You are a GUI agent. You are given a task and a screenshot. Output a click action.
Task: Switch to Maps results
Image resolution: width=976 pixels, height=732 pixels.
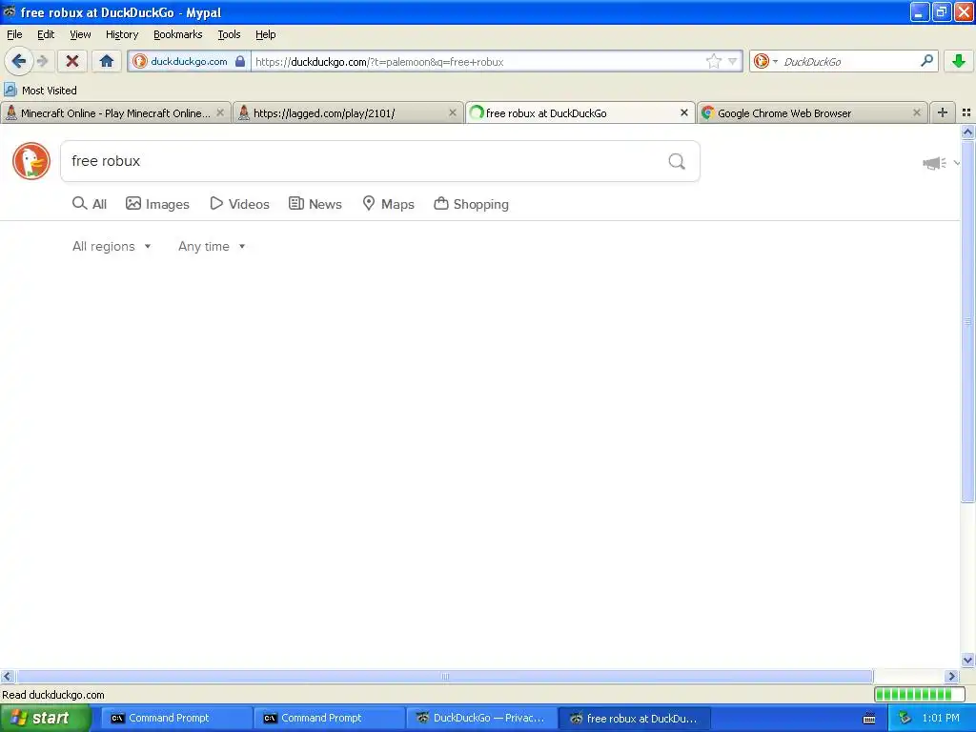(x=389, y=204)
